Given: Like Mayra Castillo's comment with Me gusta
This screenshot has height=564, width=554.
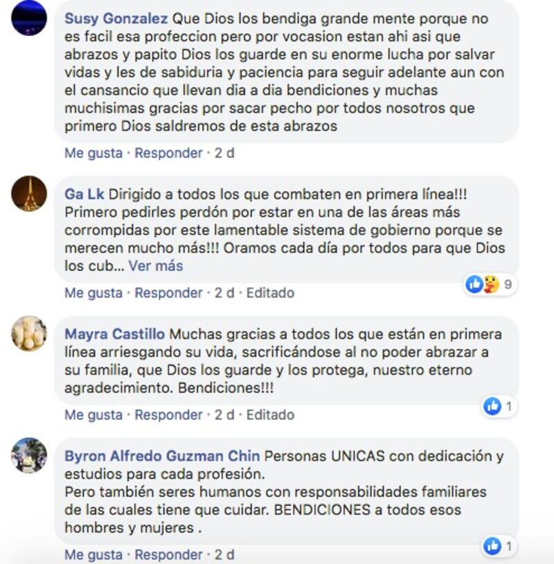Looking at the screenshot, I should [93, 415].
